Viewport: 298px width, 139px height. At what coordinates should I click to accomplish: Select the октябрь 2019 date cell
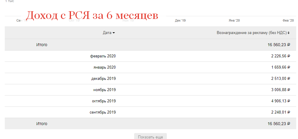click(x=104, y=101)
